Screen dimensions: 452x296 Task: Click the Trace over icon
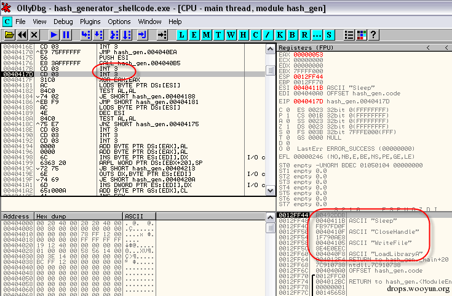click(127, 35)
